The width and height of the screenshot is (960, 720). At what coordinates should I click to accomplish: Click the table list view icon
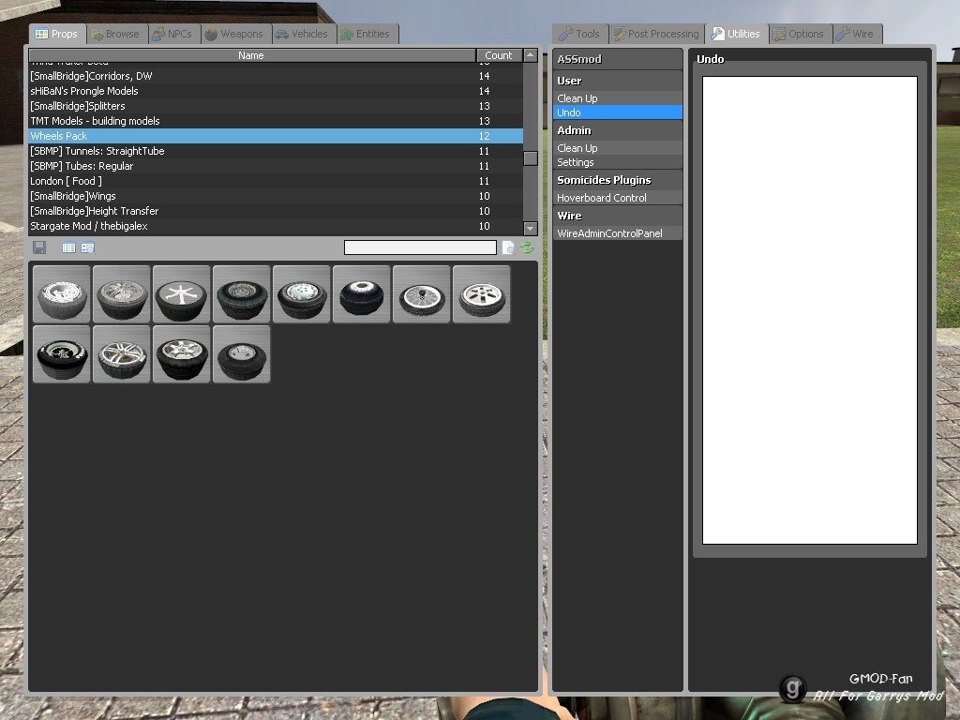pos(68,247)
